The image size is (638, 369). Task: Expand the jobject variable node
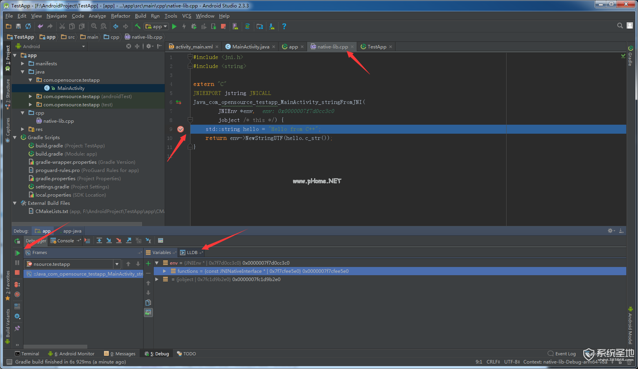[x=157, y=279]
